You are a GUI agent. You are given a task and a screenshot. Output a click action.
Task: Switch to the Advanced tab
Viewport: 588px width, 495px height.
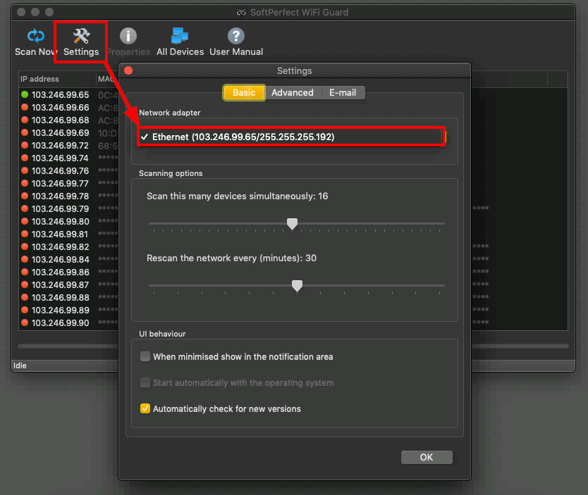click(x=293, y=92)
